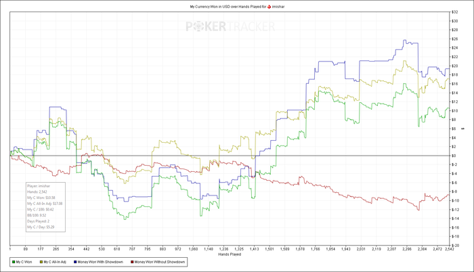Click 'My C / Day: $5.29' stat line

click(41, 227)
